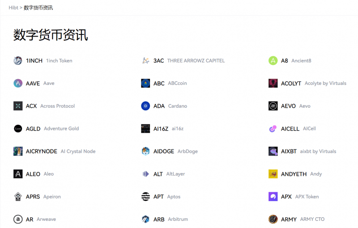The height and width of the screenshot is (228, 358).
Task: Click the APRS Apeiron icon
Action: pos(18,197)
